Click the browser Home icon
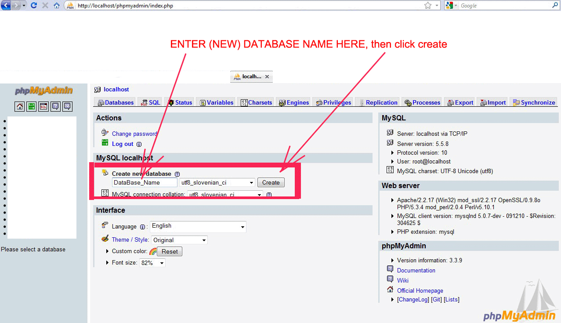This screenshot has width=561, height=323. pos(57,6)
